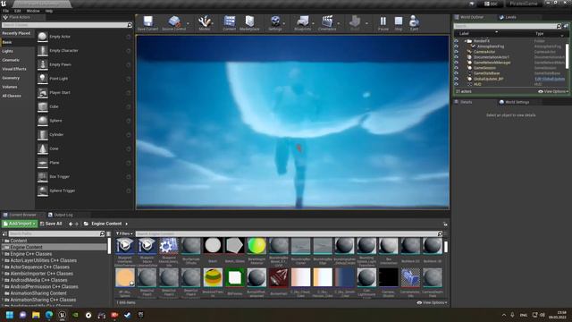Select the Cone shape icon
Viewport: 572px width, 322px height.
coord(43,148)
